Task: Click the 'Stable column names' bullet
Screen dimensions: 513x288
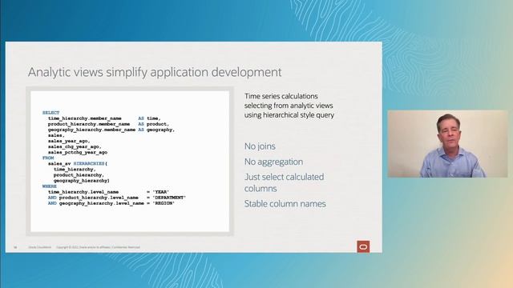Action: [285, 204]
